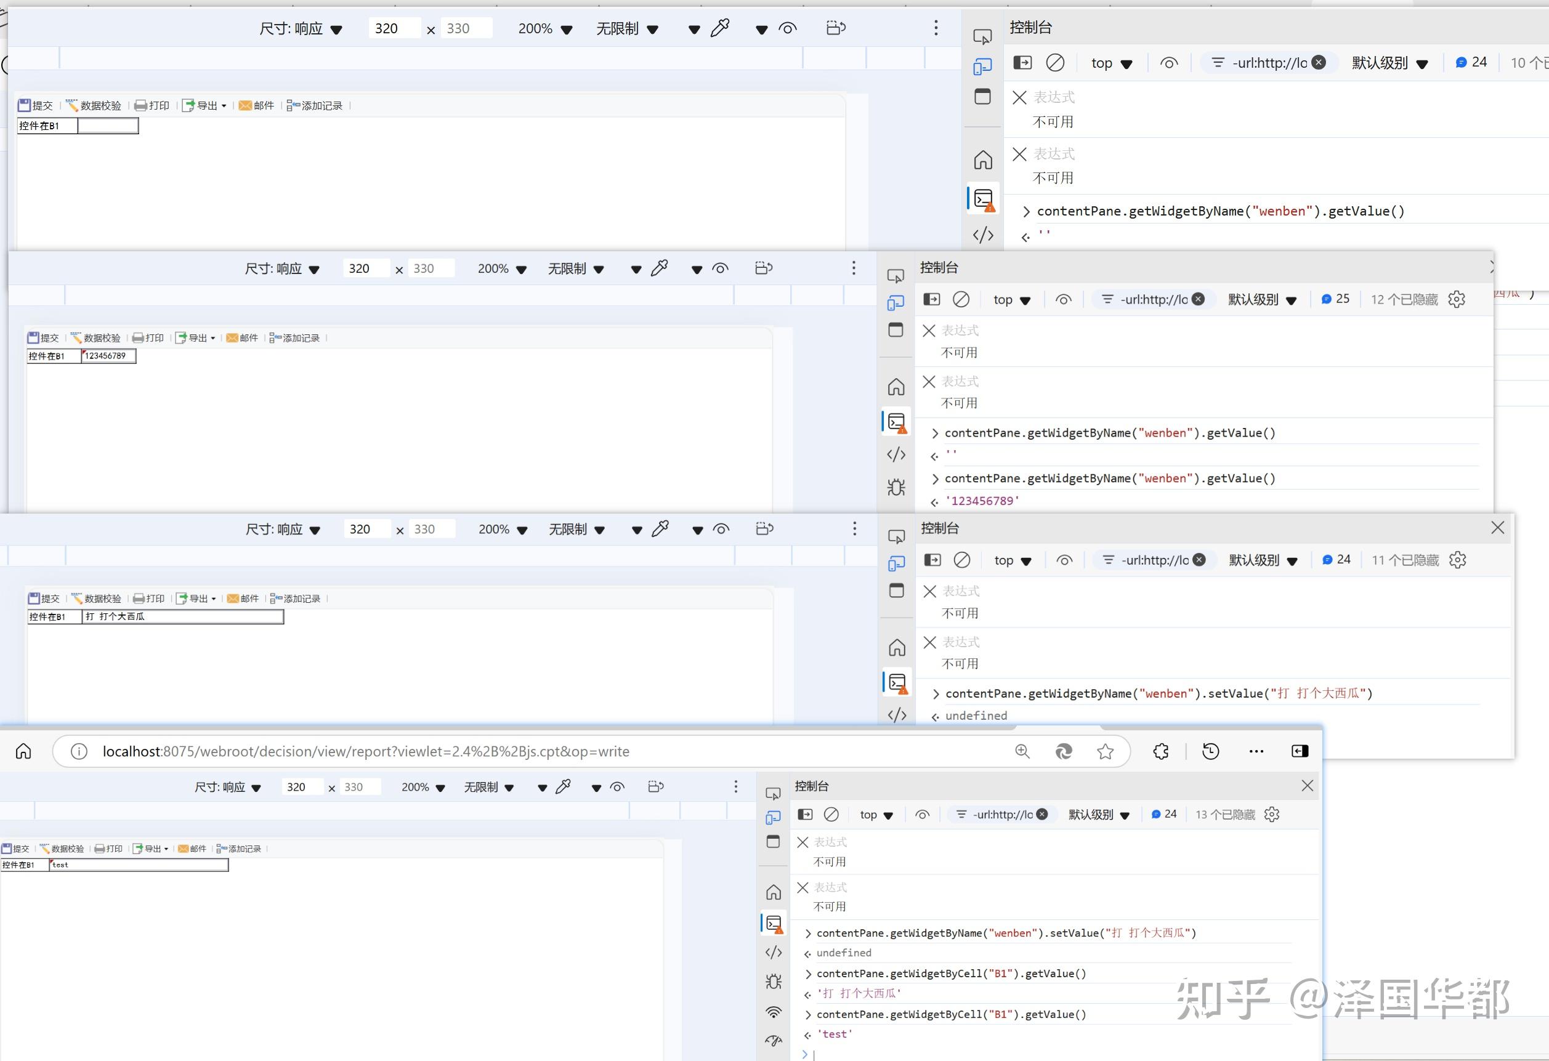Open the browser three-dot more menu

pos(1256,752)
